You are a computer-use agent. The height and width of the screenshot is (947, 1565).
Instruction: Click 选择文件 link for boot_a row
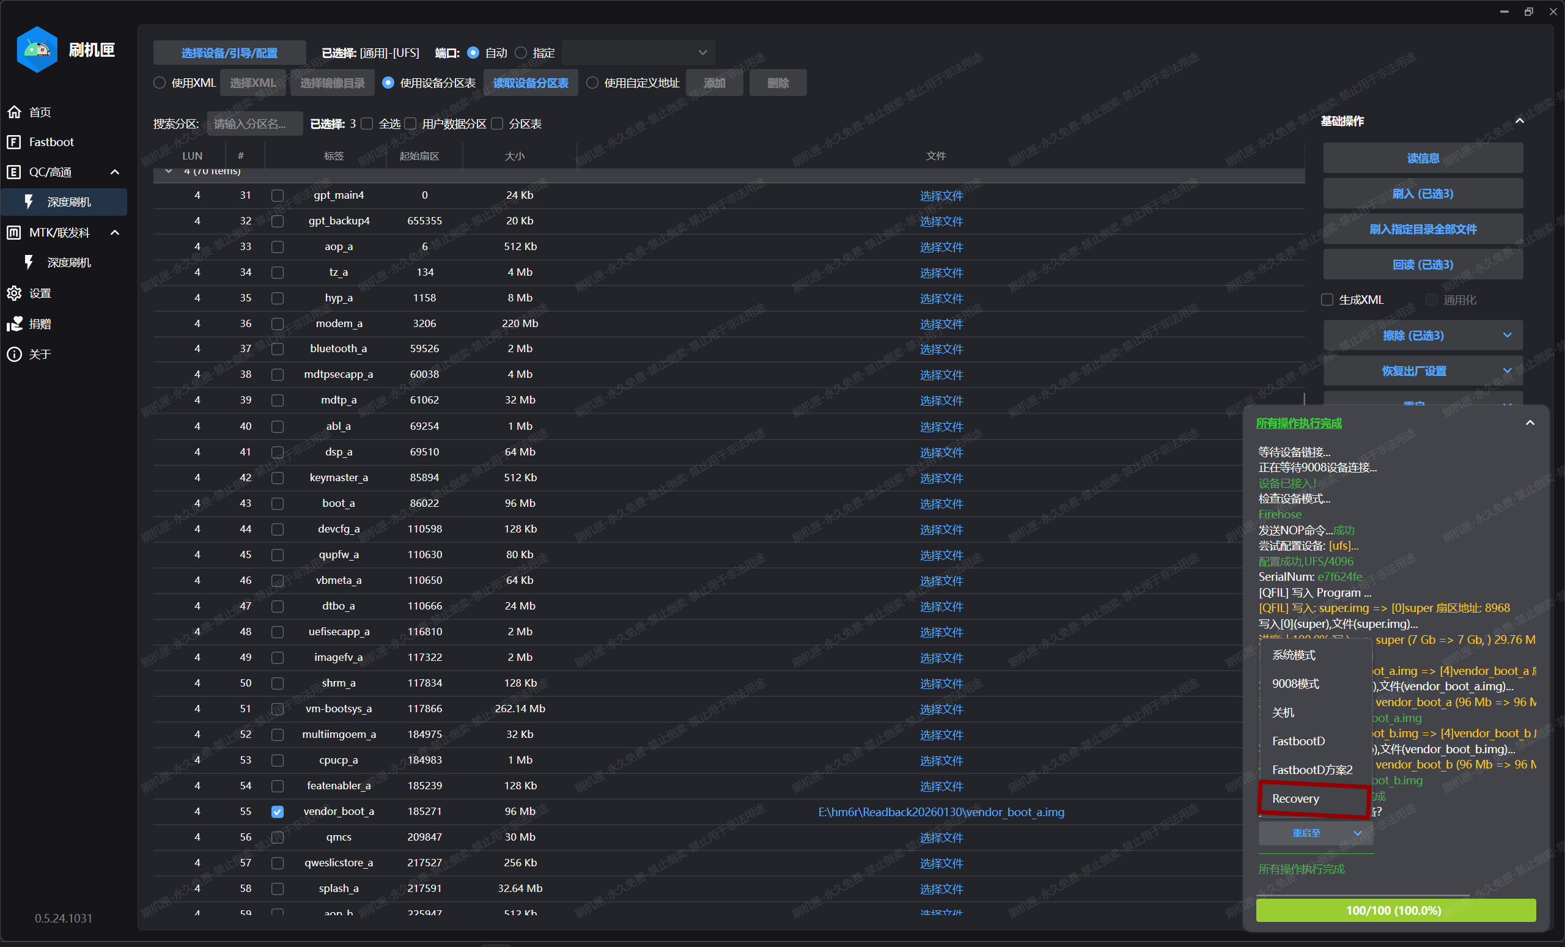pos(941,504)
